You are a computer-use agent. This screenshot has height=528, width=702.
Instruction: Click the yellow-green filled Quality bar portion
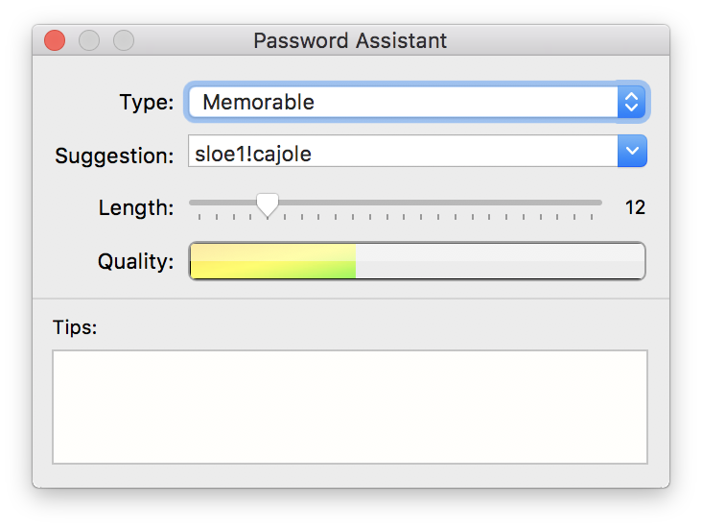click(x=273, y=261)
